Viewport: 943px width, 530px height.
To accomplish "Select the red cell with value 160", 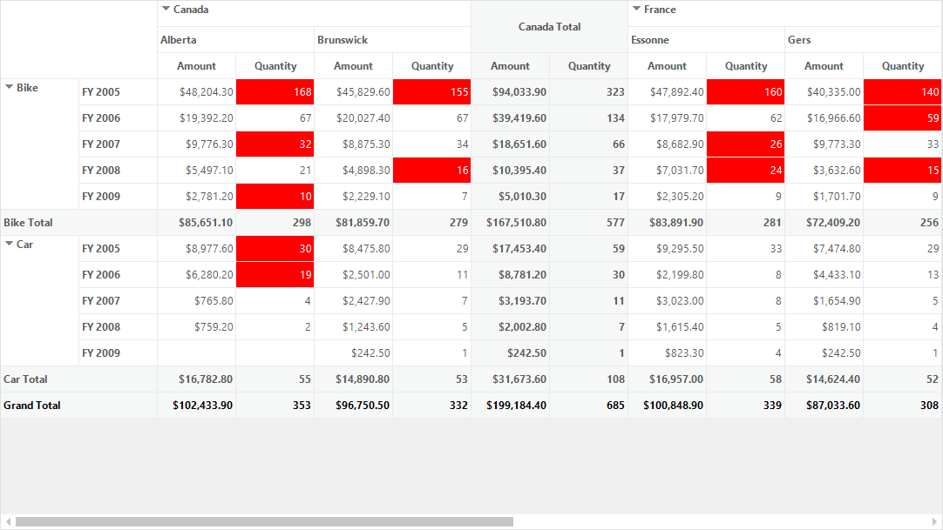I will (x=746, y=92).
